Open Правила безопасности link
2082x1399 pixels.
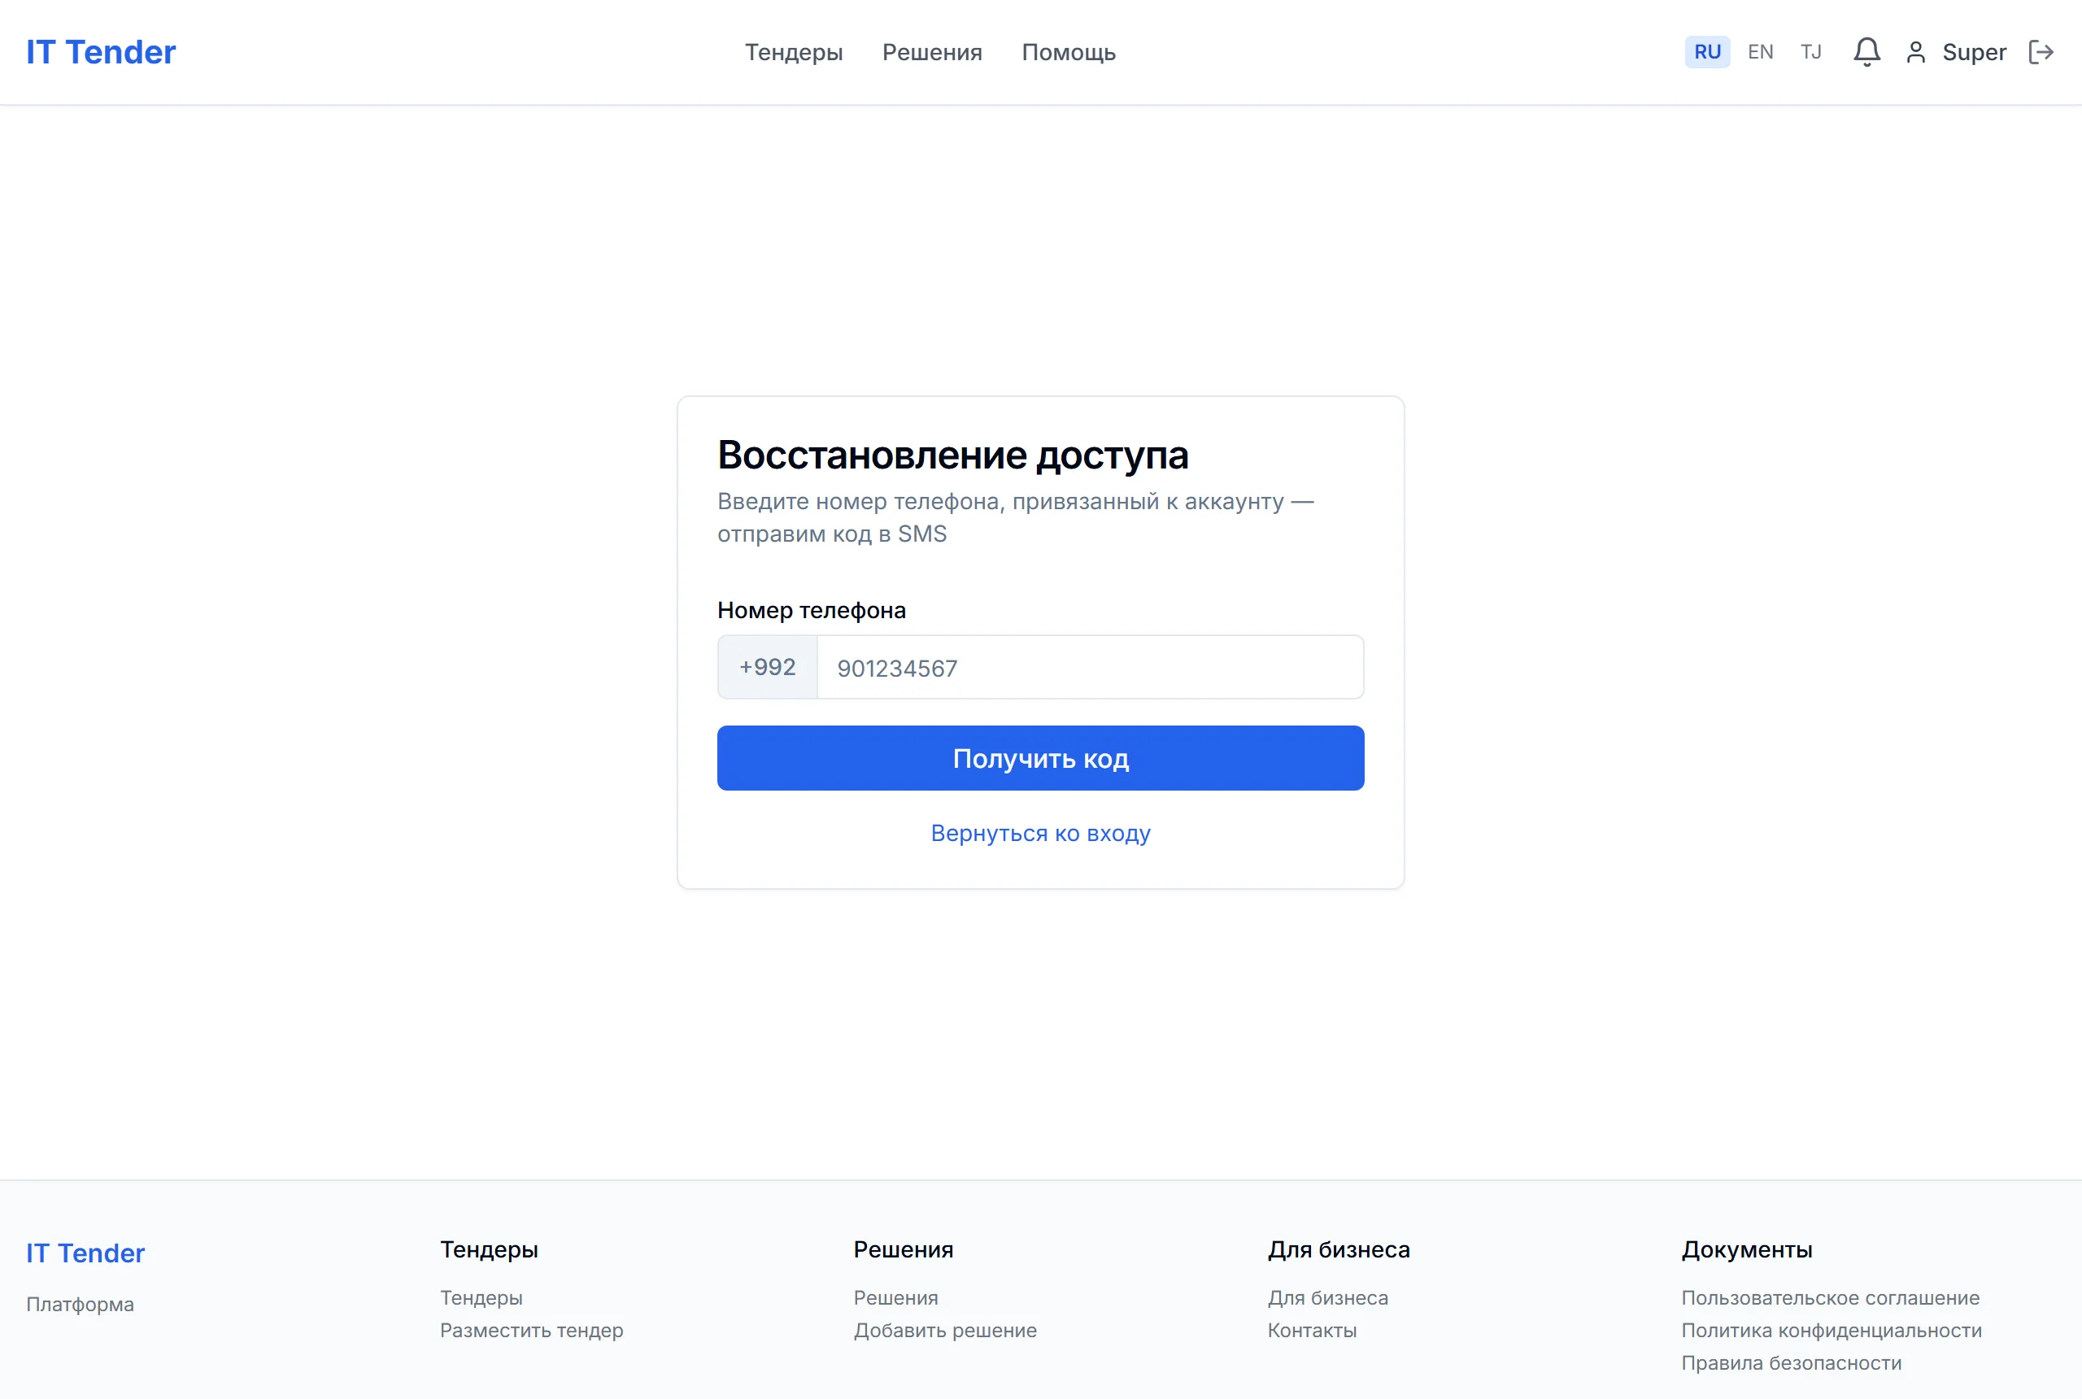tap(1791, 1362)
